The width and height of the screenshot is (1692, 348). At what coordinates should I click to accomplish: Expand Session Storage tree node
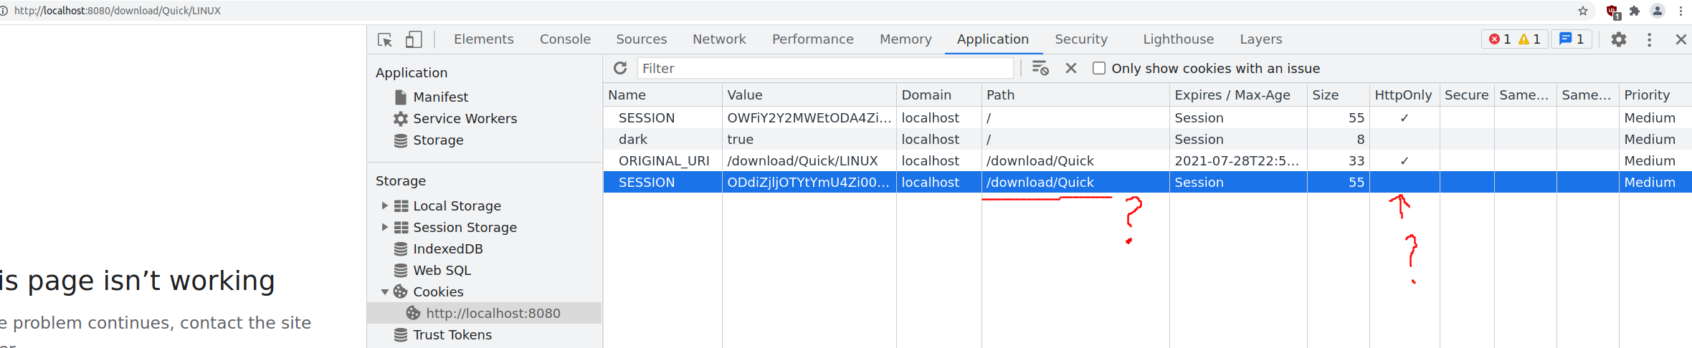click(x=385, y=227)
